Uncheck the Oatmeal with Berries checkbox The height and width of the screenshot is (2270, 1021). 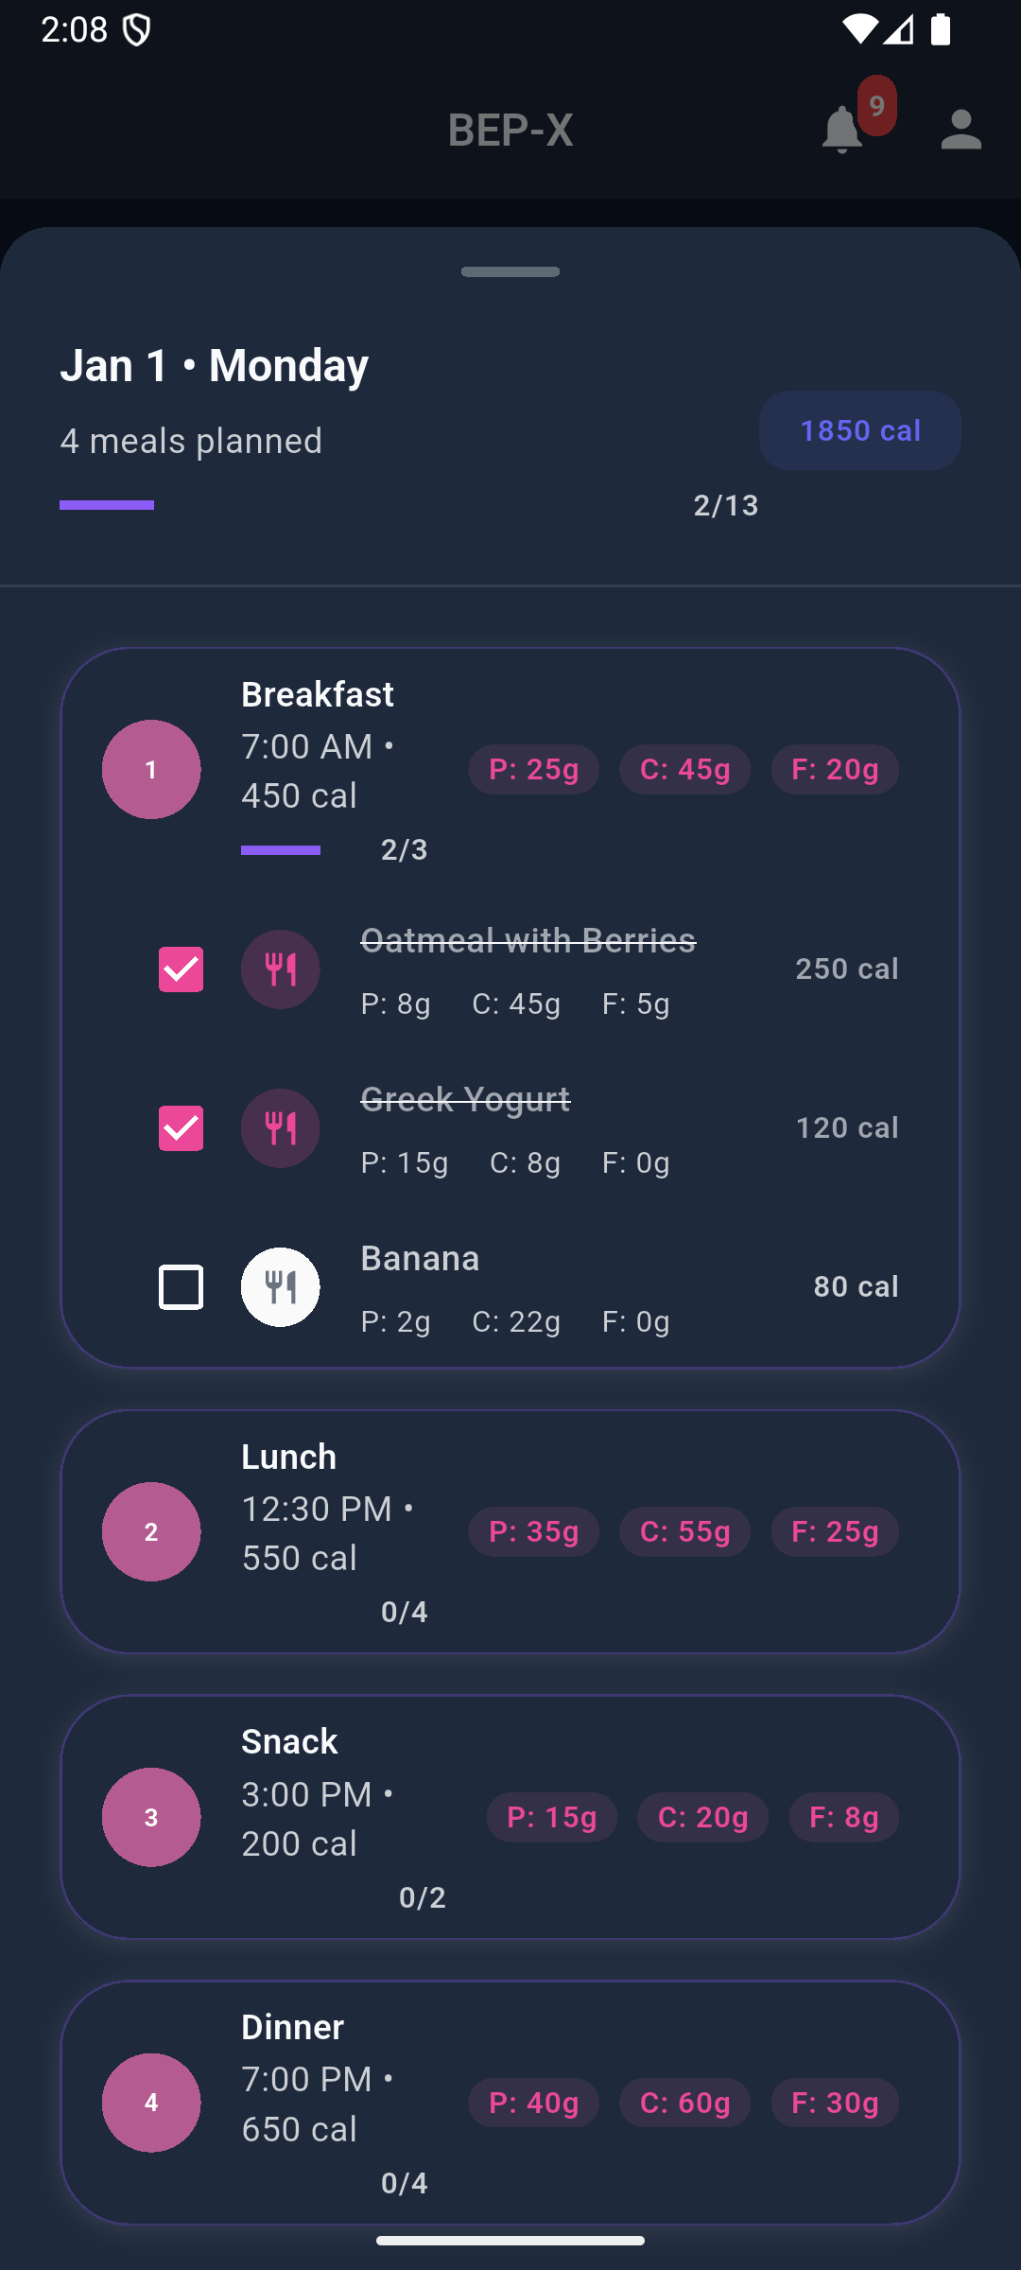click(181, 969)
